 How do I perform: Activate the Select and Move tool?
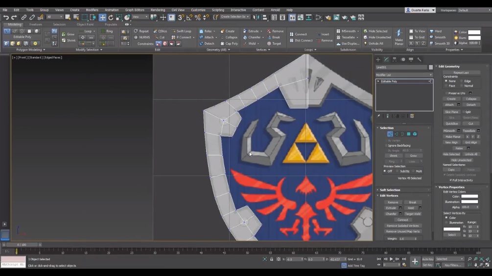(103, 18)
